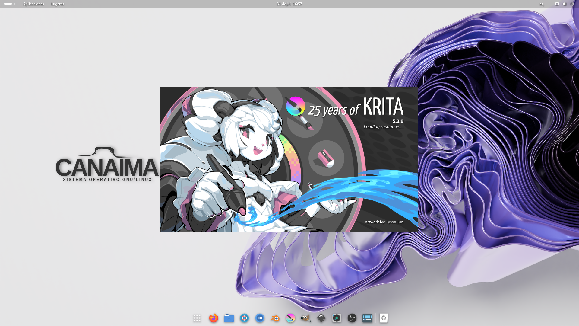Open the power menu icon
The width and height of the screenshot is (579, 326).
[572, 4]
